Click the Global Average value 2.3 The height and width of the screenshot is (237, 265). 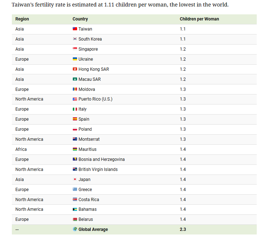click(x=183, y=229)
